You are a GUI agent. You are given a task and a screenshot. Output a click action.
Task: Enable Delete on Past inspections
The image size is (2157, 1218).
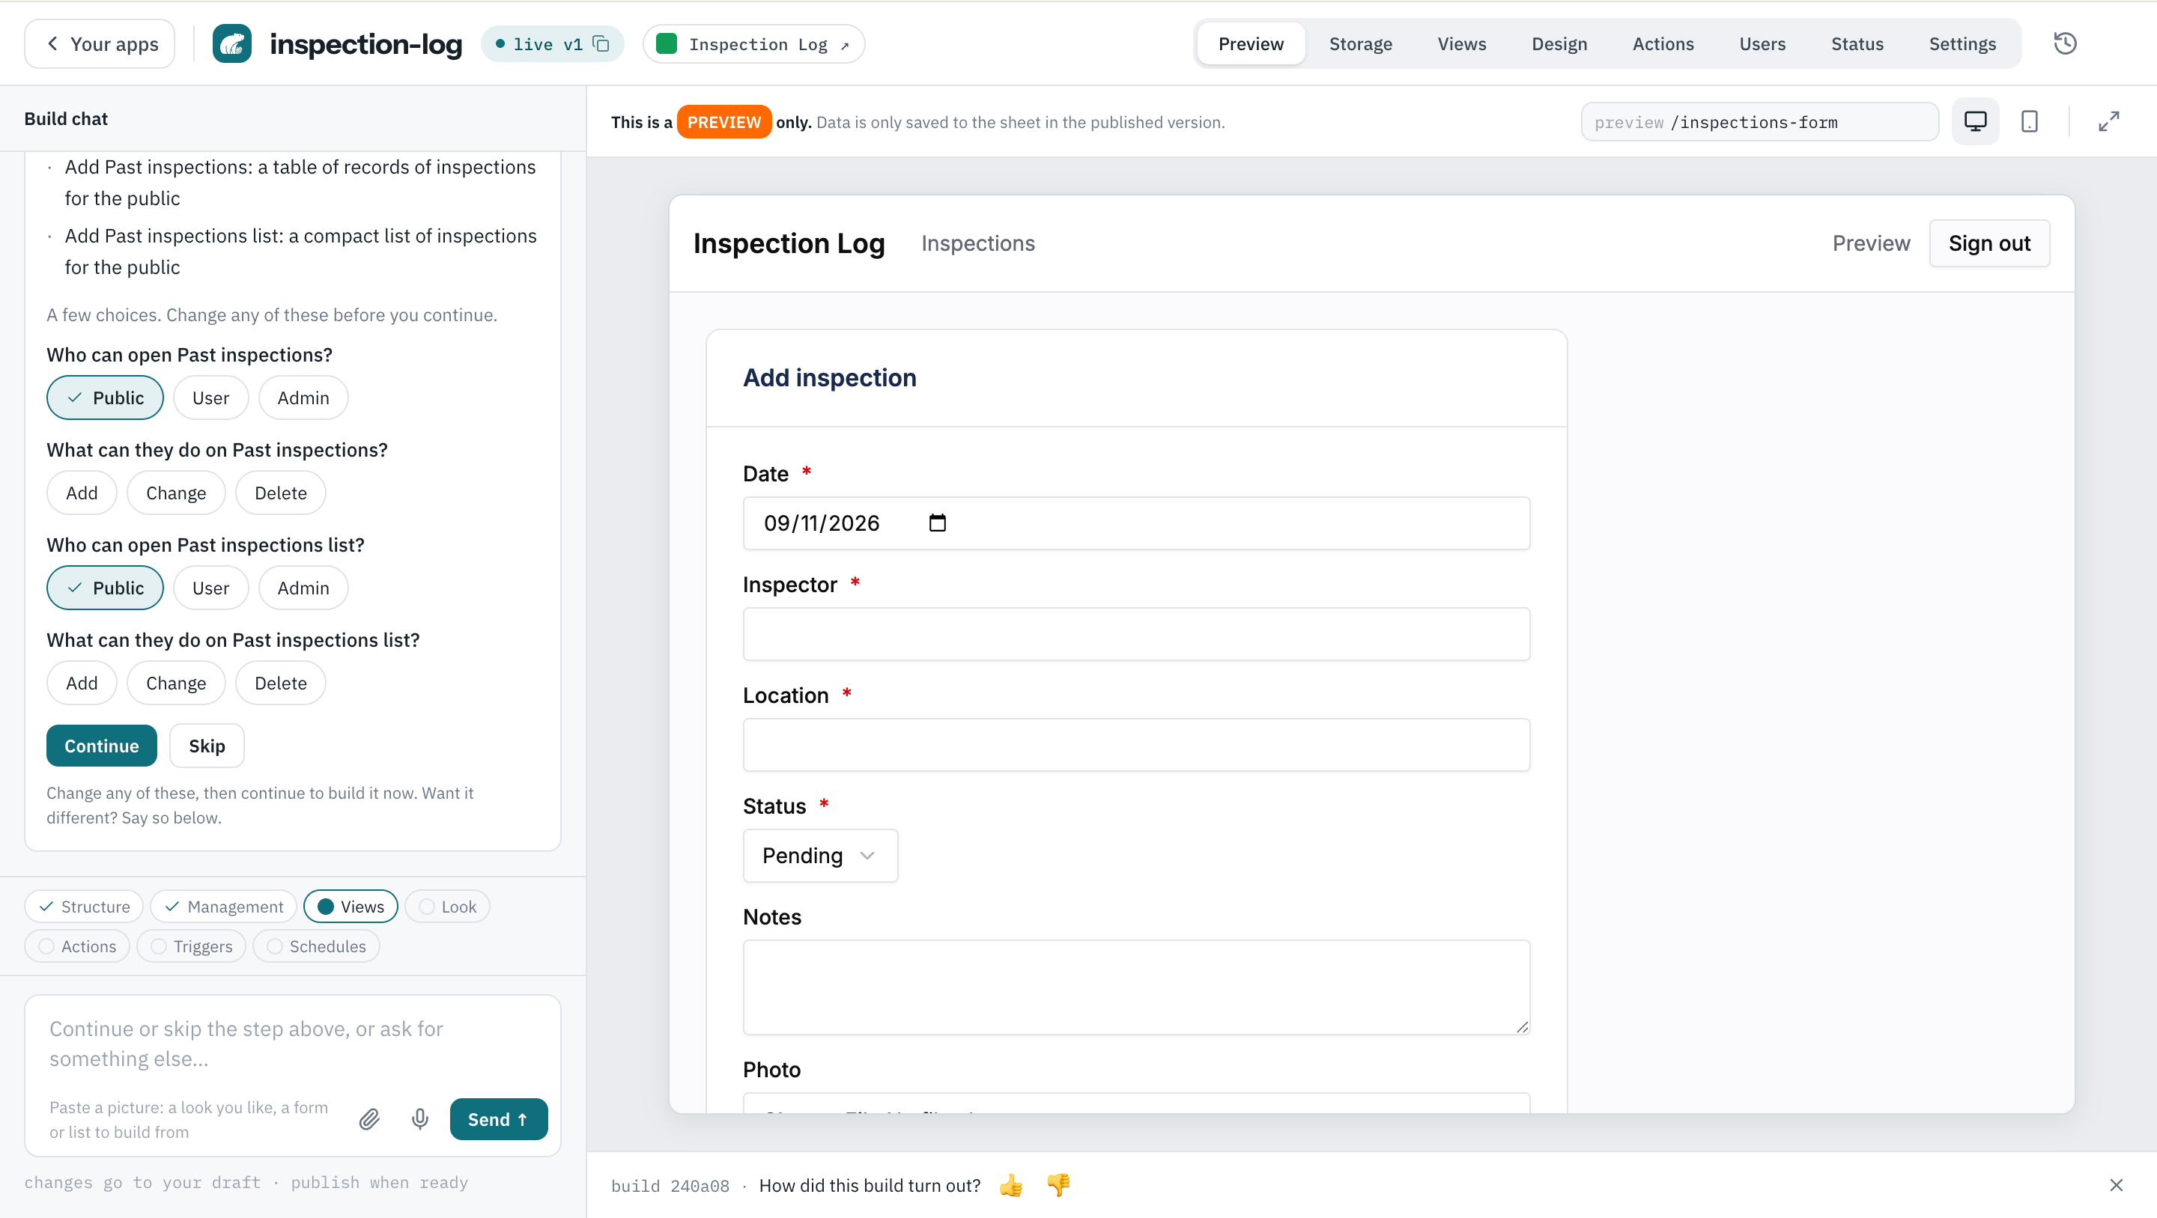click(281, 493)
